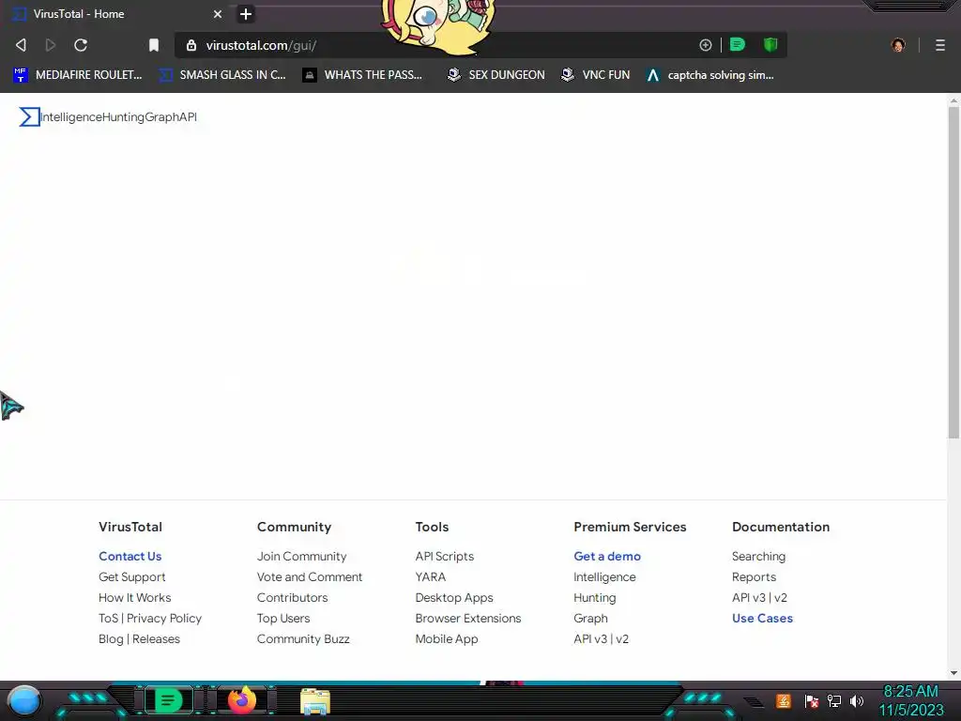Open WHATS THE PASS... bookmark
This screenshot has height=721, width=961.
point(362,75)
